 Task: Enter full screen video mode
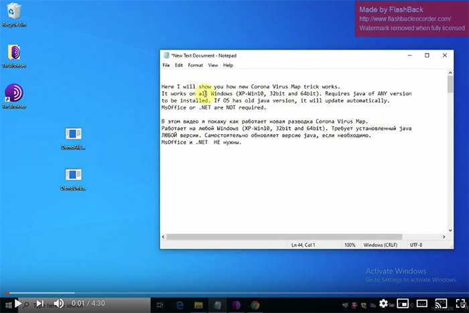pyautogui.click(x=460, y=304)
